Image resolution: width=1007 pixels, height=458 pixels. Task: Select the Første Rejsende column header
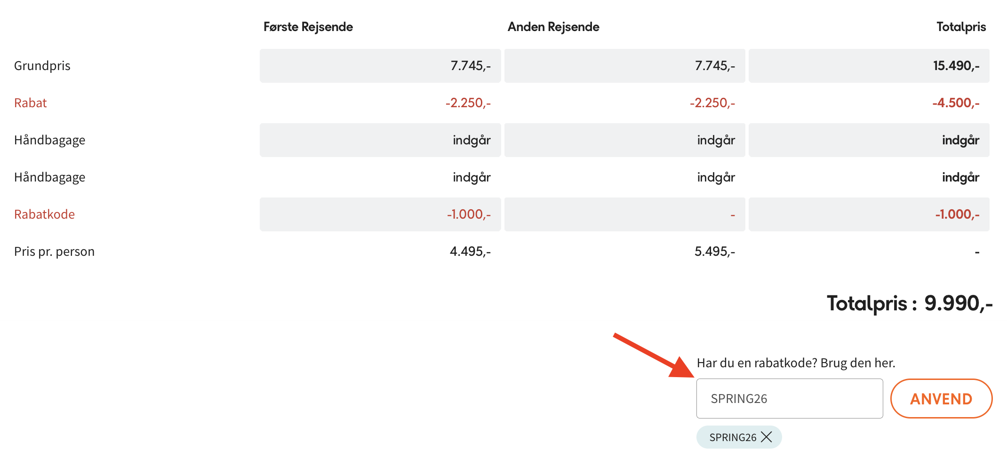coord(308,27)
